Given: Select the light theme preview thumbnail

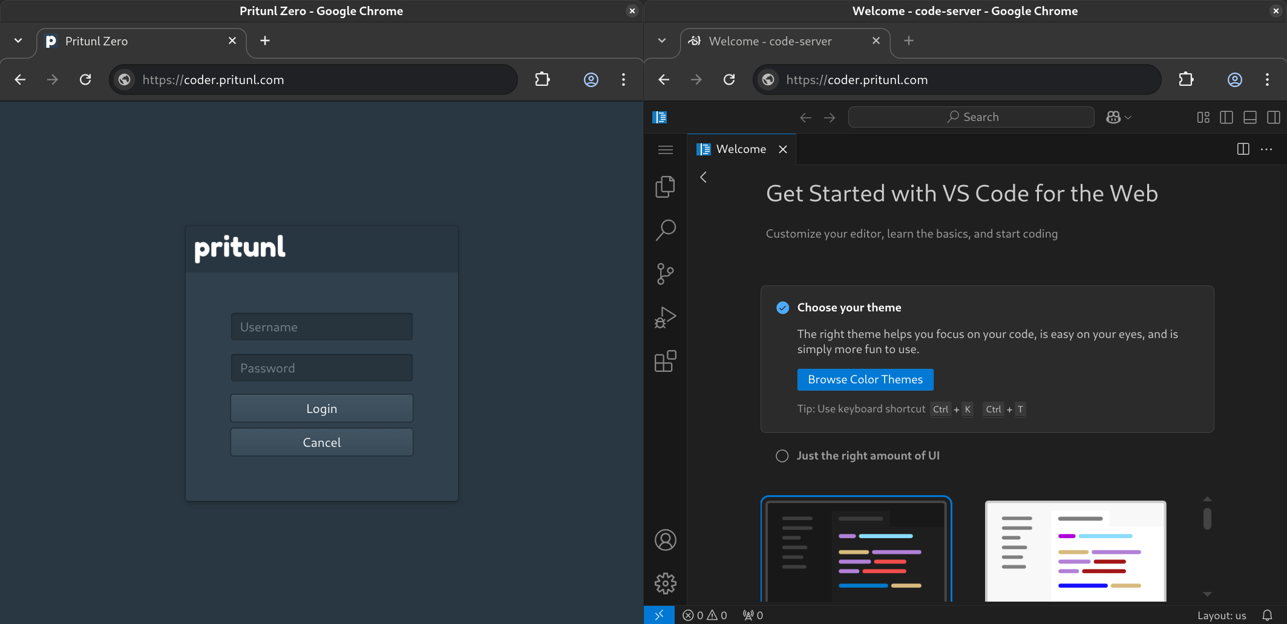Looking at the screenshot, I should pyautogui.click(x=1075, y=551).
